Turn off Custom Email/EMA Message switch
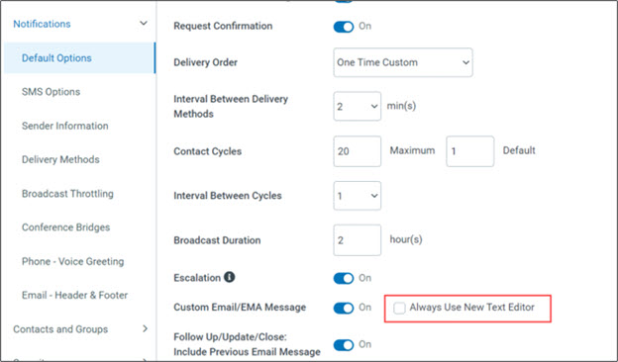The width and height of the screenshot is (618, 362). coord(344,308)
